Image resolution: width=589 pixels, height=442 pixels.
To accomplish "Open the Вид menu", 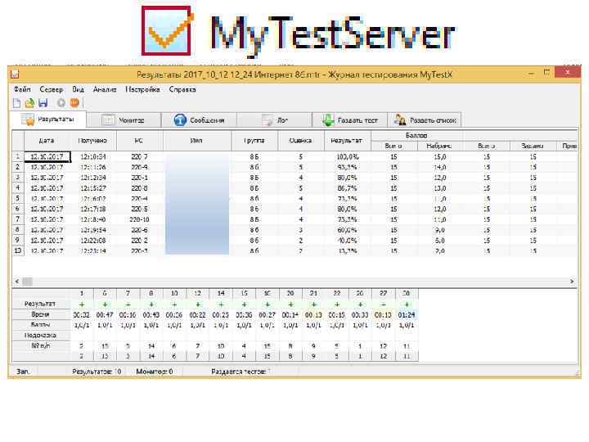I will 79,89.
